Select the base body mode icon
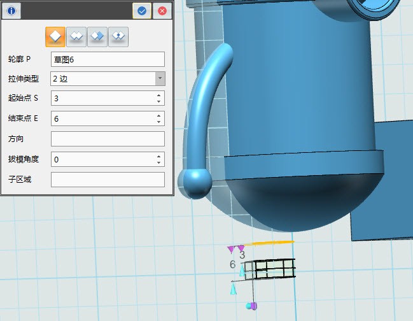This screenshot has width=413, height=321. pos(55,37)
